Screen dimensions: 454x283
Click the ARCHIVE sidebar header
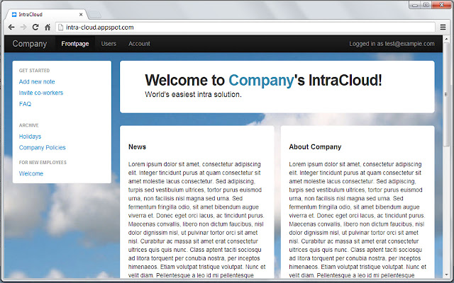click(28, 125)
